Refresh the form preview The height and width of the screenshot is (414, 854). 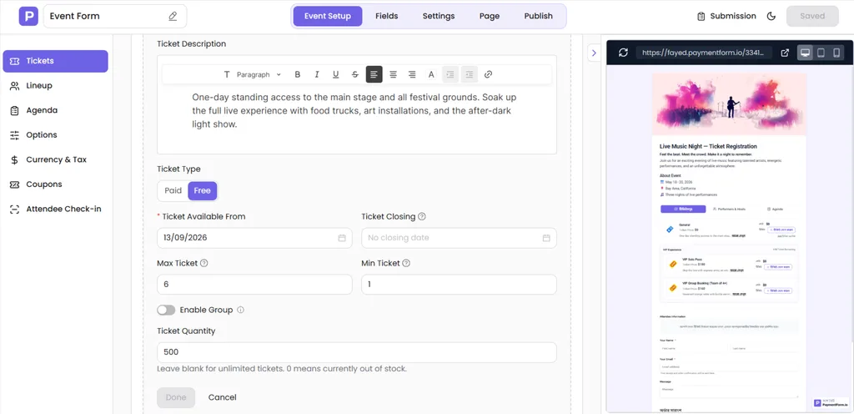[624, 53]
